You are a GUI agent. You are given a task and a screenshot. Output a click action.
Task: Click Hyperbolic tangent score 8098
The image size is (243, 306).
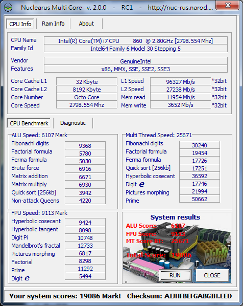[85, 230]
